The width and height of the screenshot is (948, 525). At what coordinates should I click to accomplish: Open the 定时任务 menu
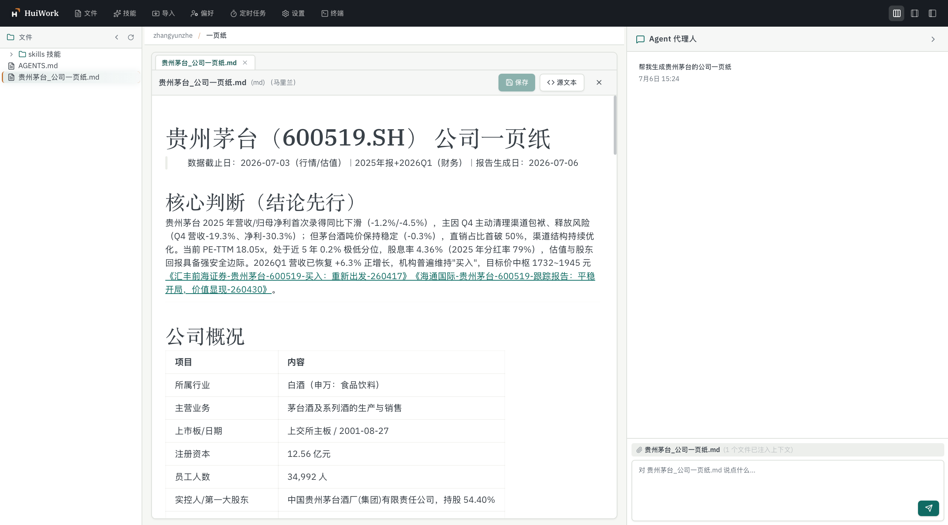(248, 13)
